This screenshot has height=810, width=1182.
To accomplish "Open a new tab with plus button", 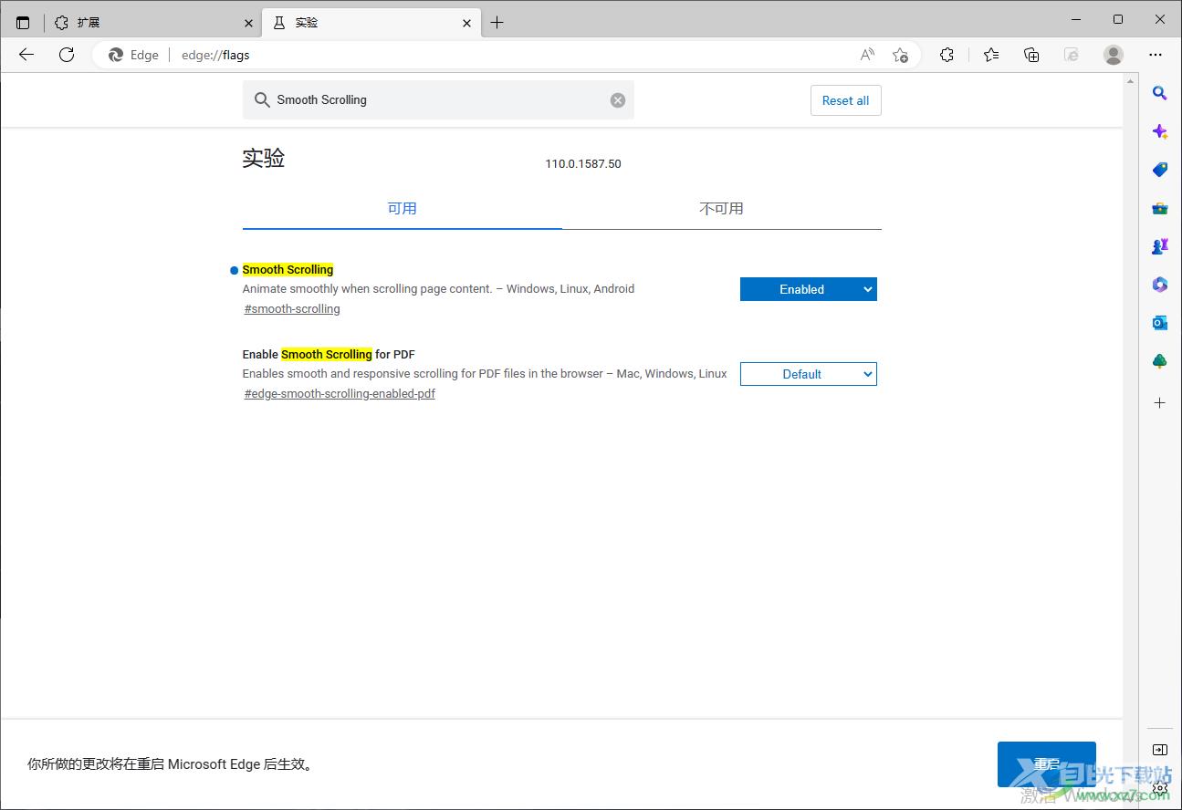I will pos(497,23).
